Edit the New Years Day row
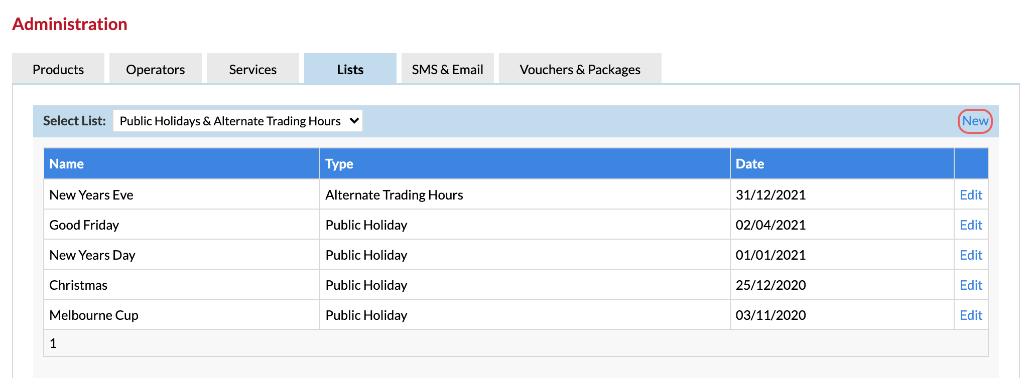The height and width of the screenshot is (378, 1034). [971, 255]
